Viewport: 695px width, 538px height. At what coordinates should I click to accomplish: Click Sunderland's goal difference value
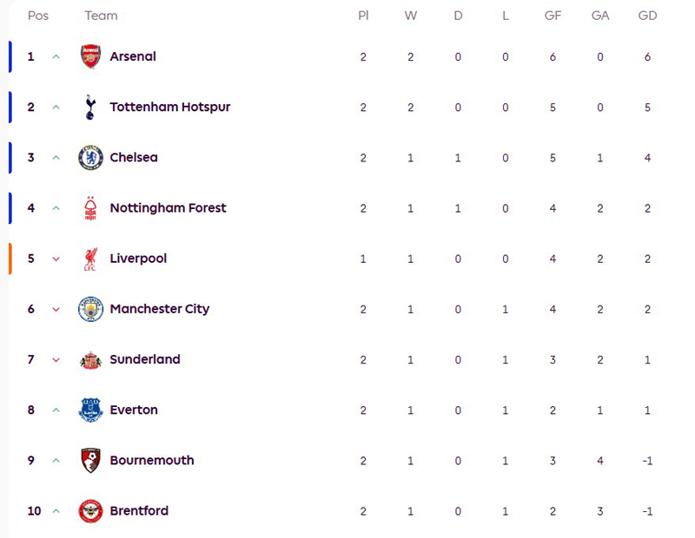(647, 359)
